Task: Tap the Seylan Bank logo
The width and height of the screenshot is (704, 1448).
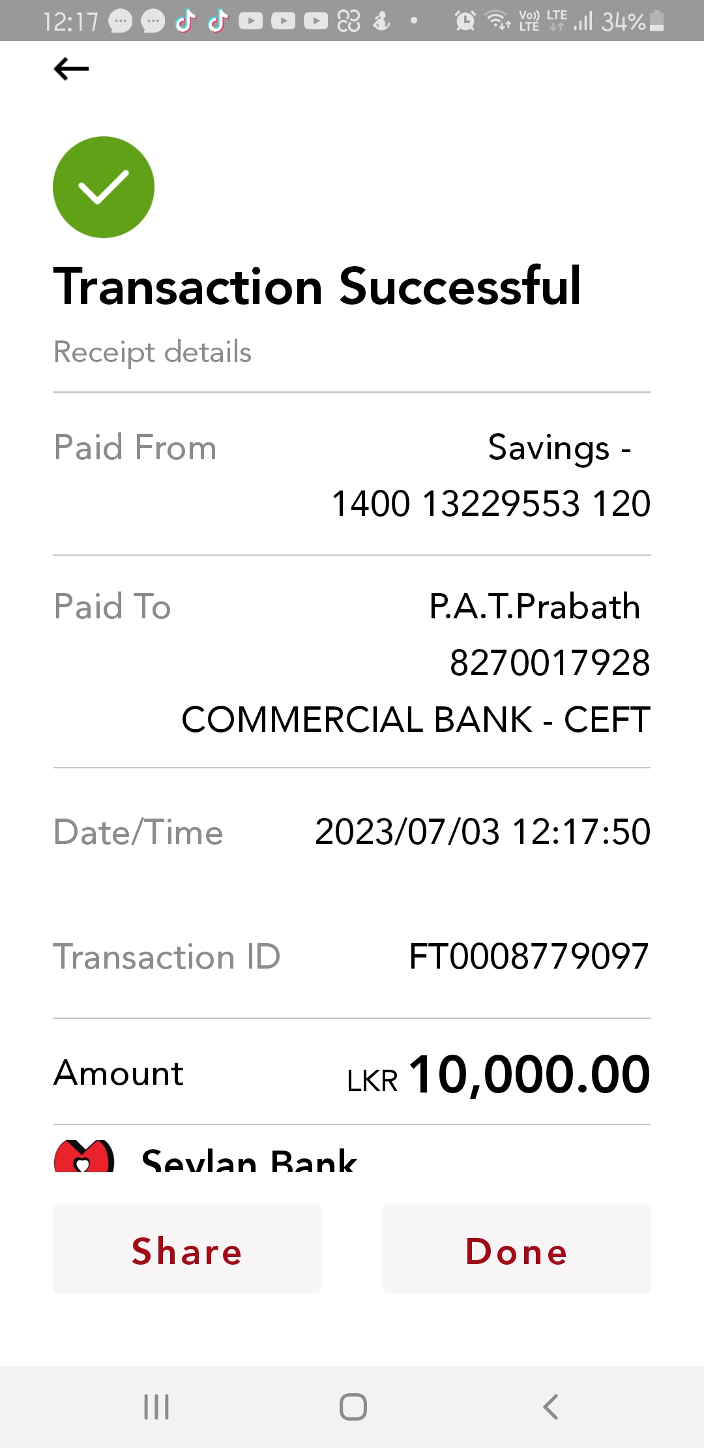Action: (84, 1156)
